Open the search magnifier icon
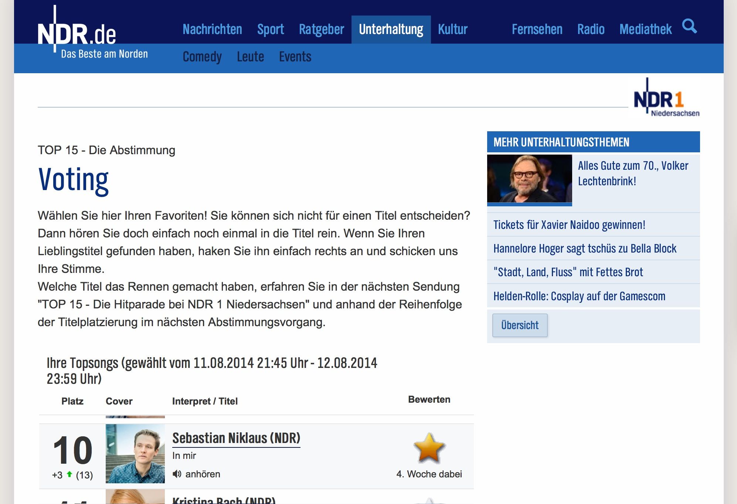Image resolution: width=737 pixels, height=504 pixels. (689, 27)
